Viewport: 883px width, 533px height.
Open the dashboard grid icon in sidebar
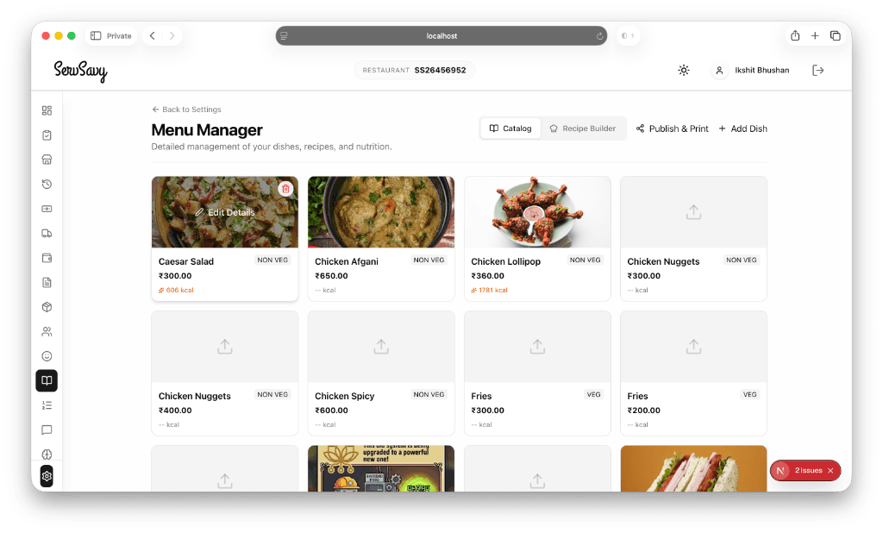47,110
